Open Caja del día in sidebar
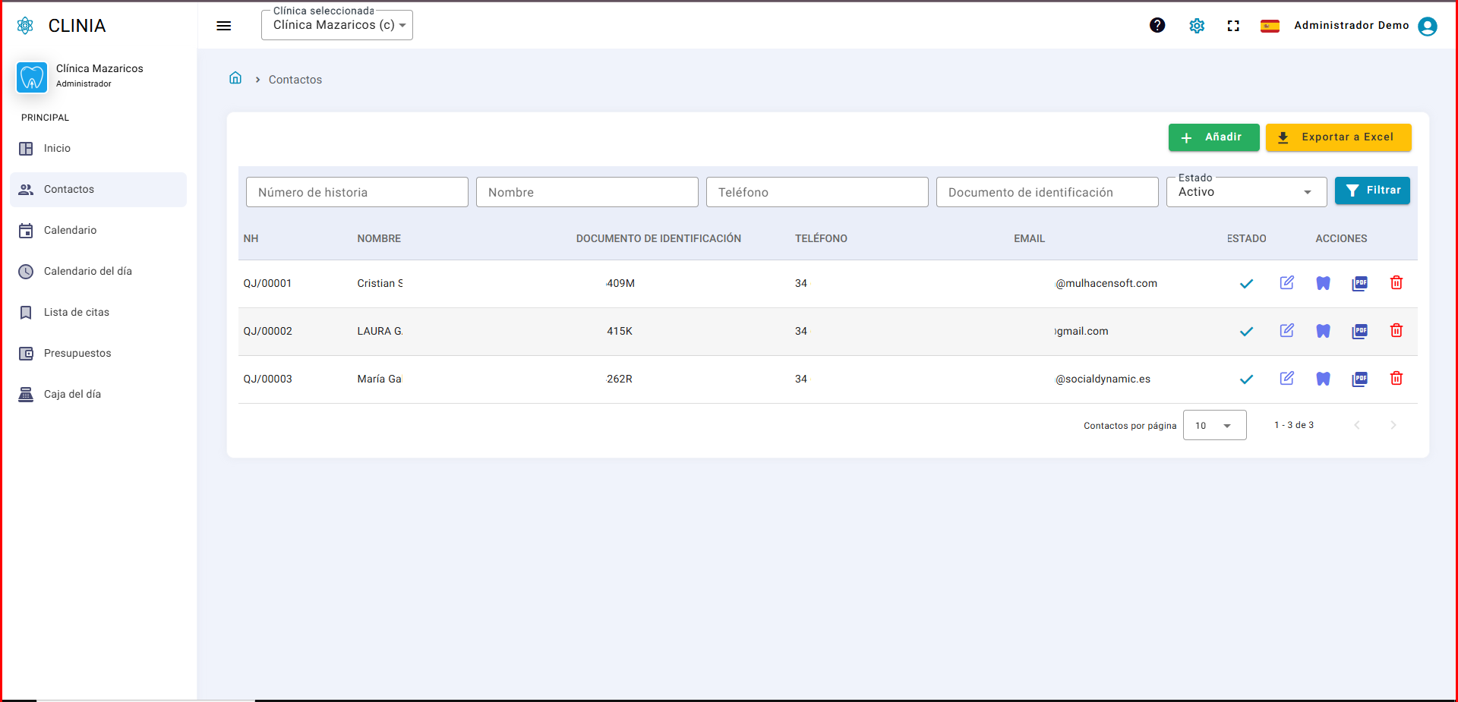 point(98,395)
